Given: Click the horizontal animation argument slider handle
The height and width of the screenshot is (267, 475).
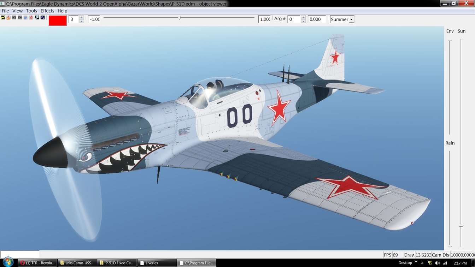Looking at the screenshot, I should [x=180, y=18].
